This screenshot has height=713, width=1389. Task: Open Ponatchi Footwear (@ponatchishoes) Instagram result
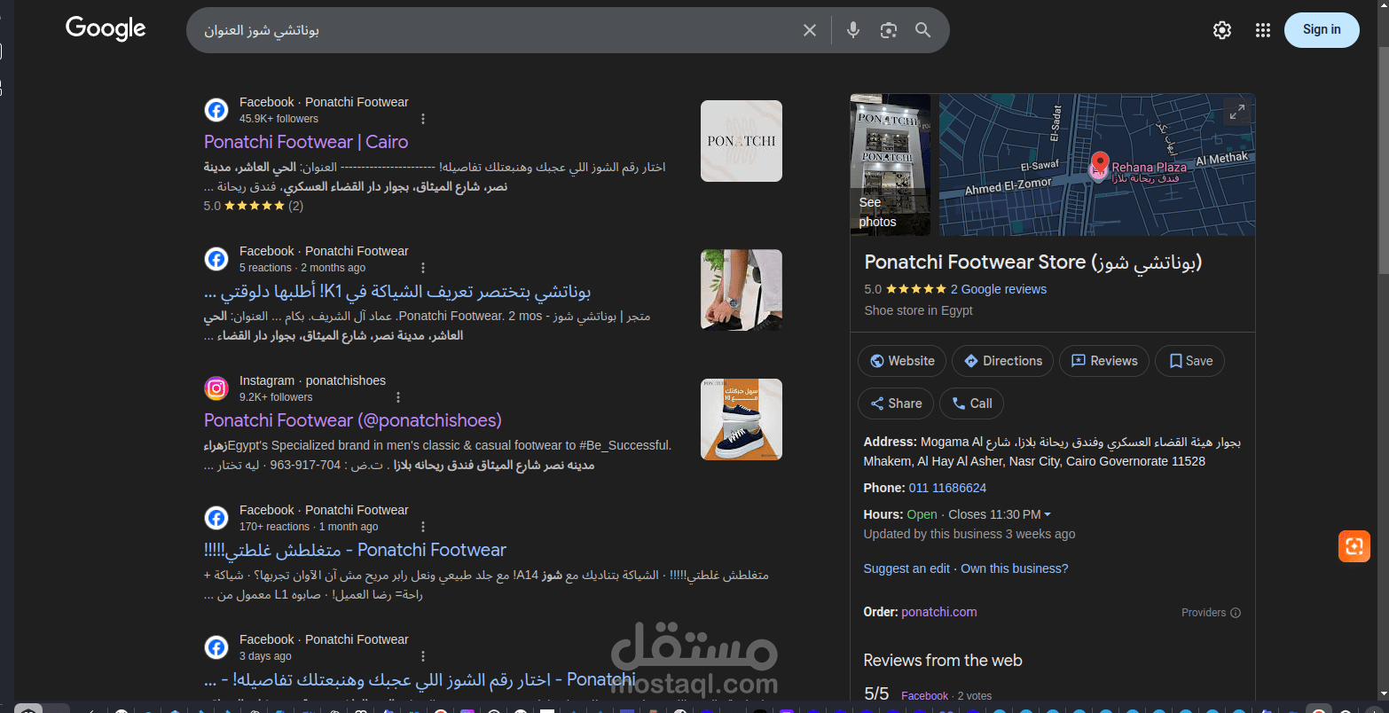353,420
